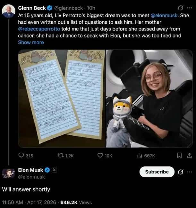Screen dimensions: 196x208
Task: Click the reply comment icon on Glenn Beck's post
Action: pyautogui.click(x=21, y=156)
